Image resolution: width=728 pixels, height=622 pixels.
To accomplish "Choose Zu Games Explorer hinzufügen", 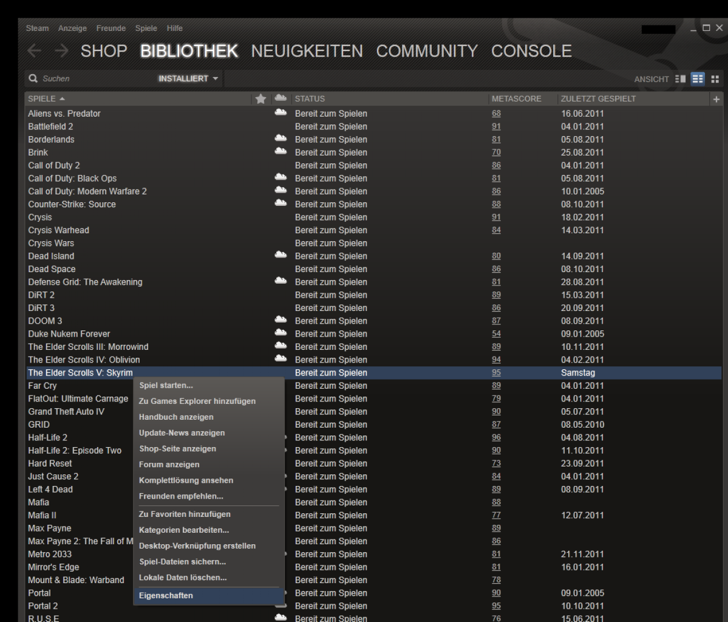I will click(x=209, y=402).
